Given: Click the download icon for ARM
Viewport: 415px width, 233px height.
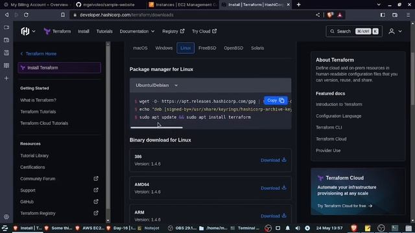Looking at the screenshot, I should pos(284,216).
